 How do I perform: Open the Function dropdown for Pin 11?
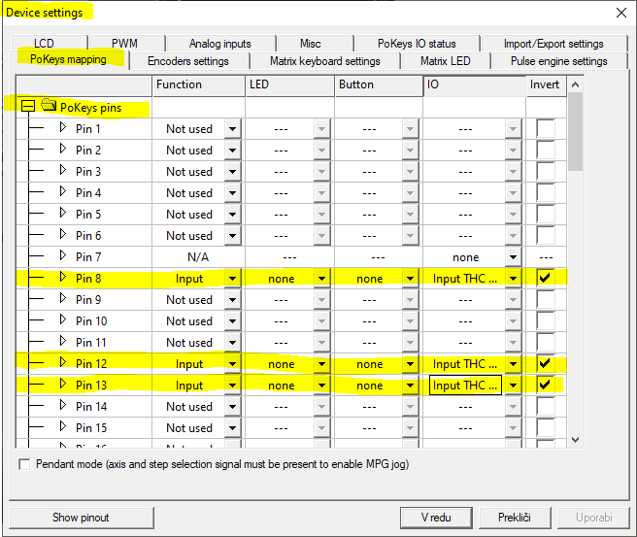click(x=232, y=343)
